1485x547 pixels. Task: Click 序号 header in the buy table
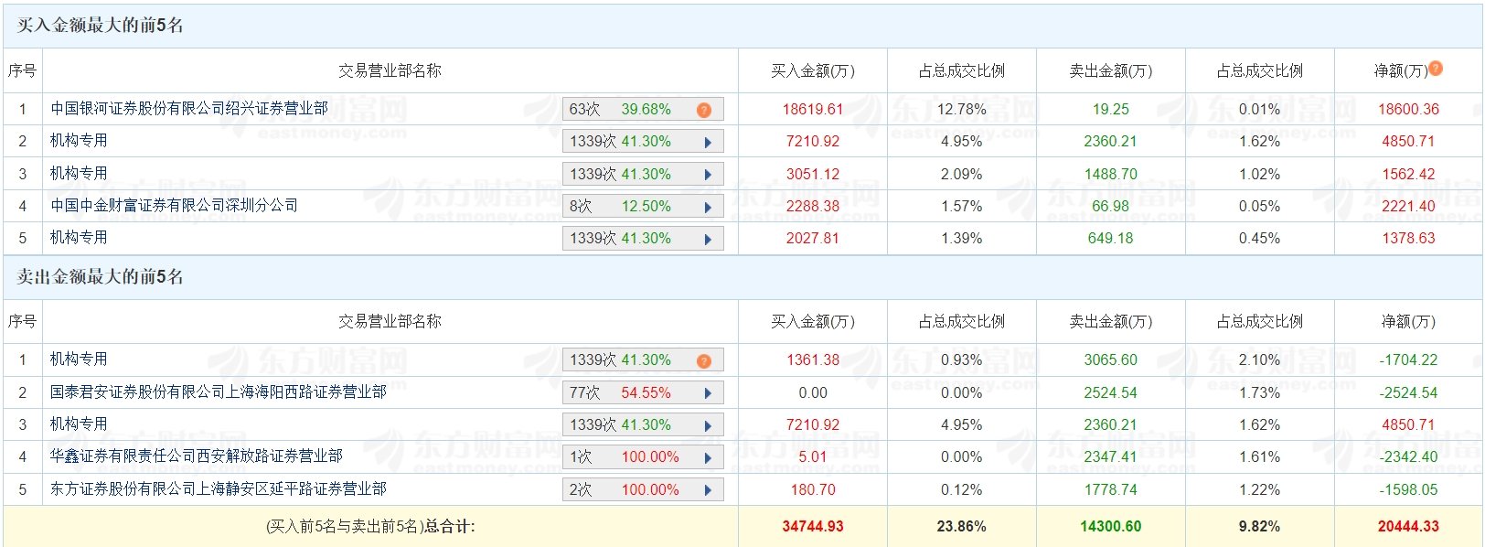click(x=22, y=70)
